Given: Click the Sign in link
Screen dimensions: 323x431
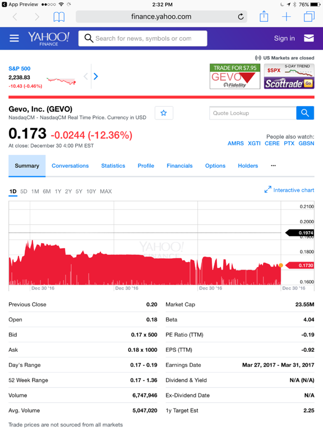Looking at the screenshot, I should [x=284, y=38].
